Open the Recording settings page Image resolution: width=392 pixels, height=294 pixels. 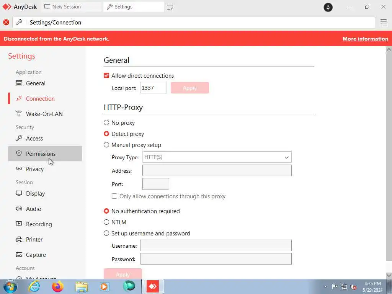[x=45, y=224]
